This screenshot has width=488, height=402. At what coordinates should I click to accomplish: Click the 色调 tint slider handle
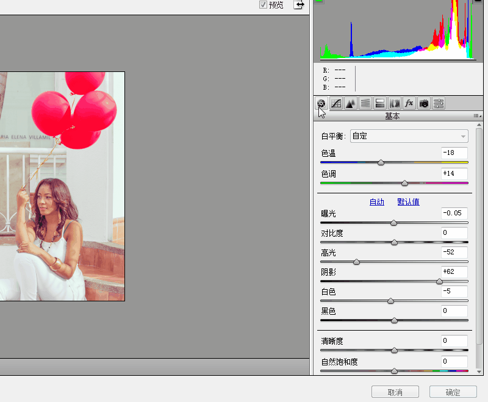[404, 183]
